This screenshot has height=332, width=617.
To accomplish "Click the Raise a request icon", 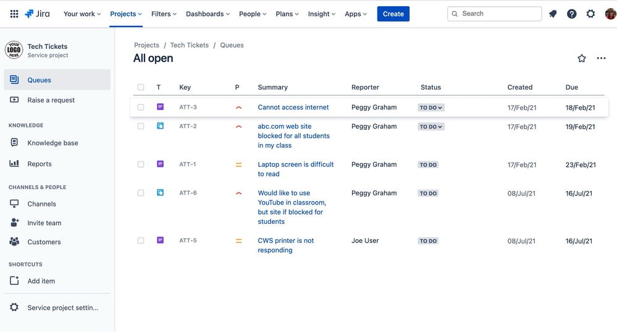I will pyautogui.click(x=14, y=100).
